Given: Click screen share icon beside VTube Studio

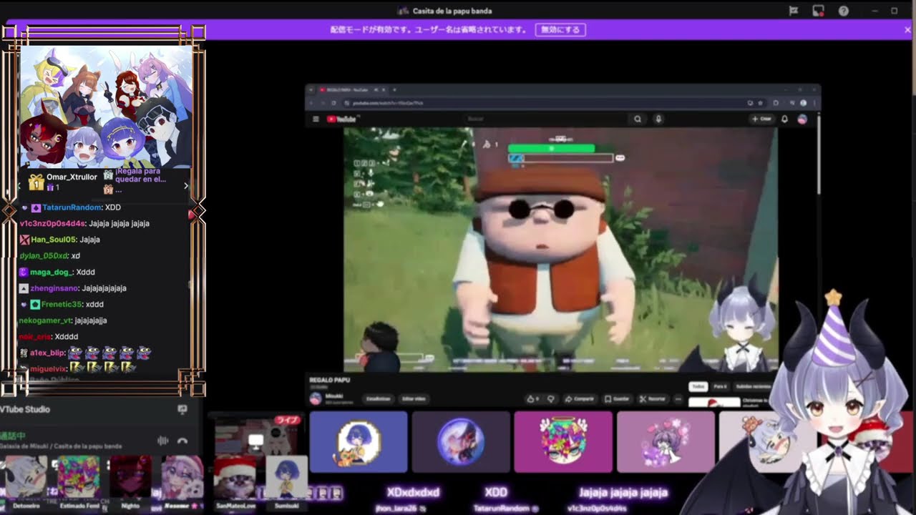Looking at the screenshot, I should point(182,409).
